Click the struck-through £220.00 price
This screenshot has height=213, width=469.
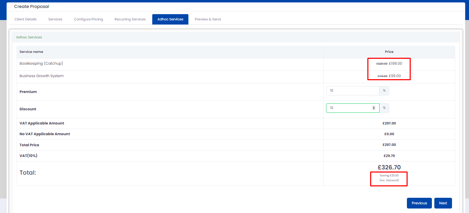coord(382,64)
